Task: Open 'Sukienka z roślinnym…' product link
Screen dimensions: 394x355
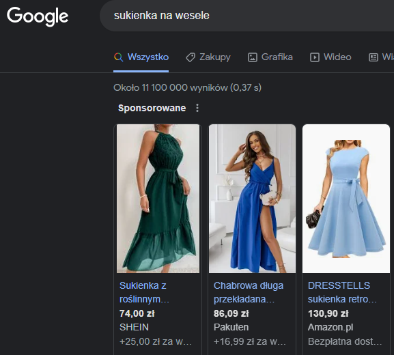Action: click(x=145, y=292)
